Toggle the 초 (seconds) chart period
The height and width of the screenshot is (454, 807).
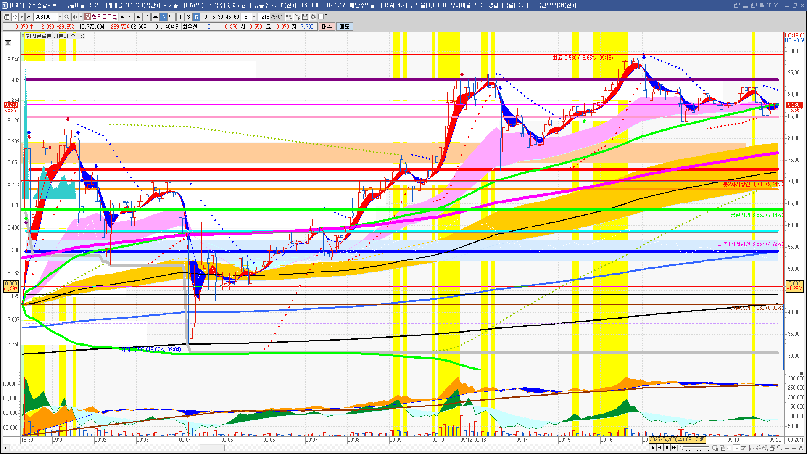tap(164, 17)
